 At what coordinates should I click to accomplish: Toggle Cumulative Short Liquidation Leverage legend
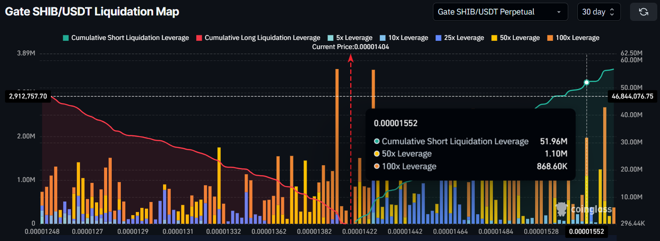[x=125, y=38]
